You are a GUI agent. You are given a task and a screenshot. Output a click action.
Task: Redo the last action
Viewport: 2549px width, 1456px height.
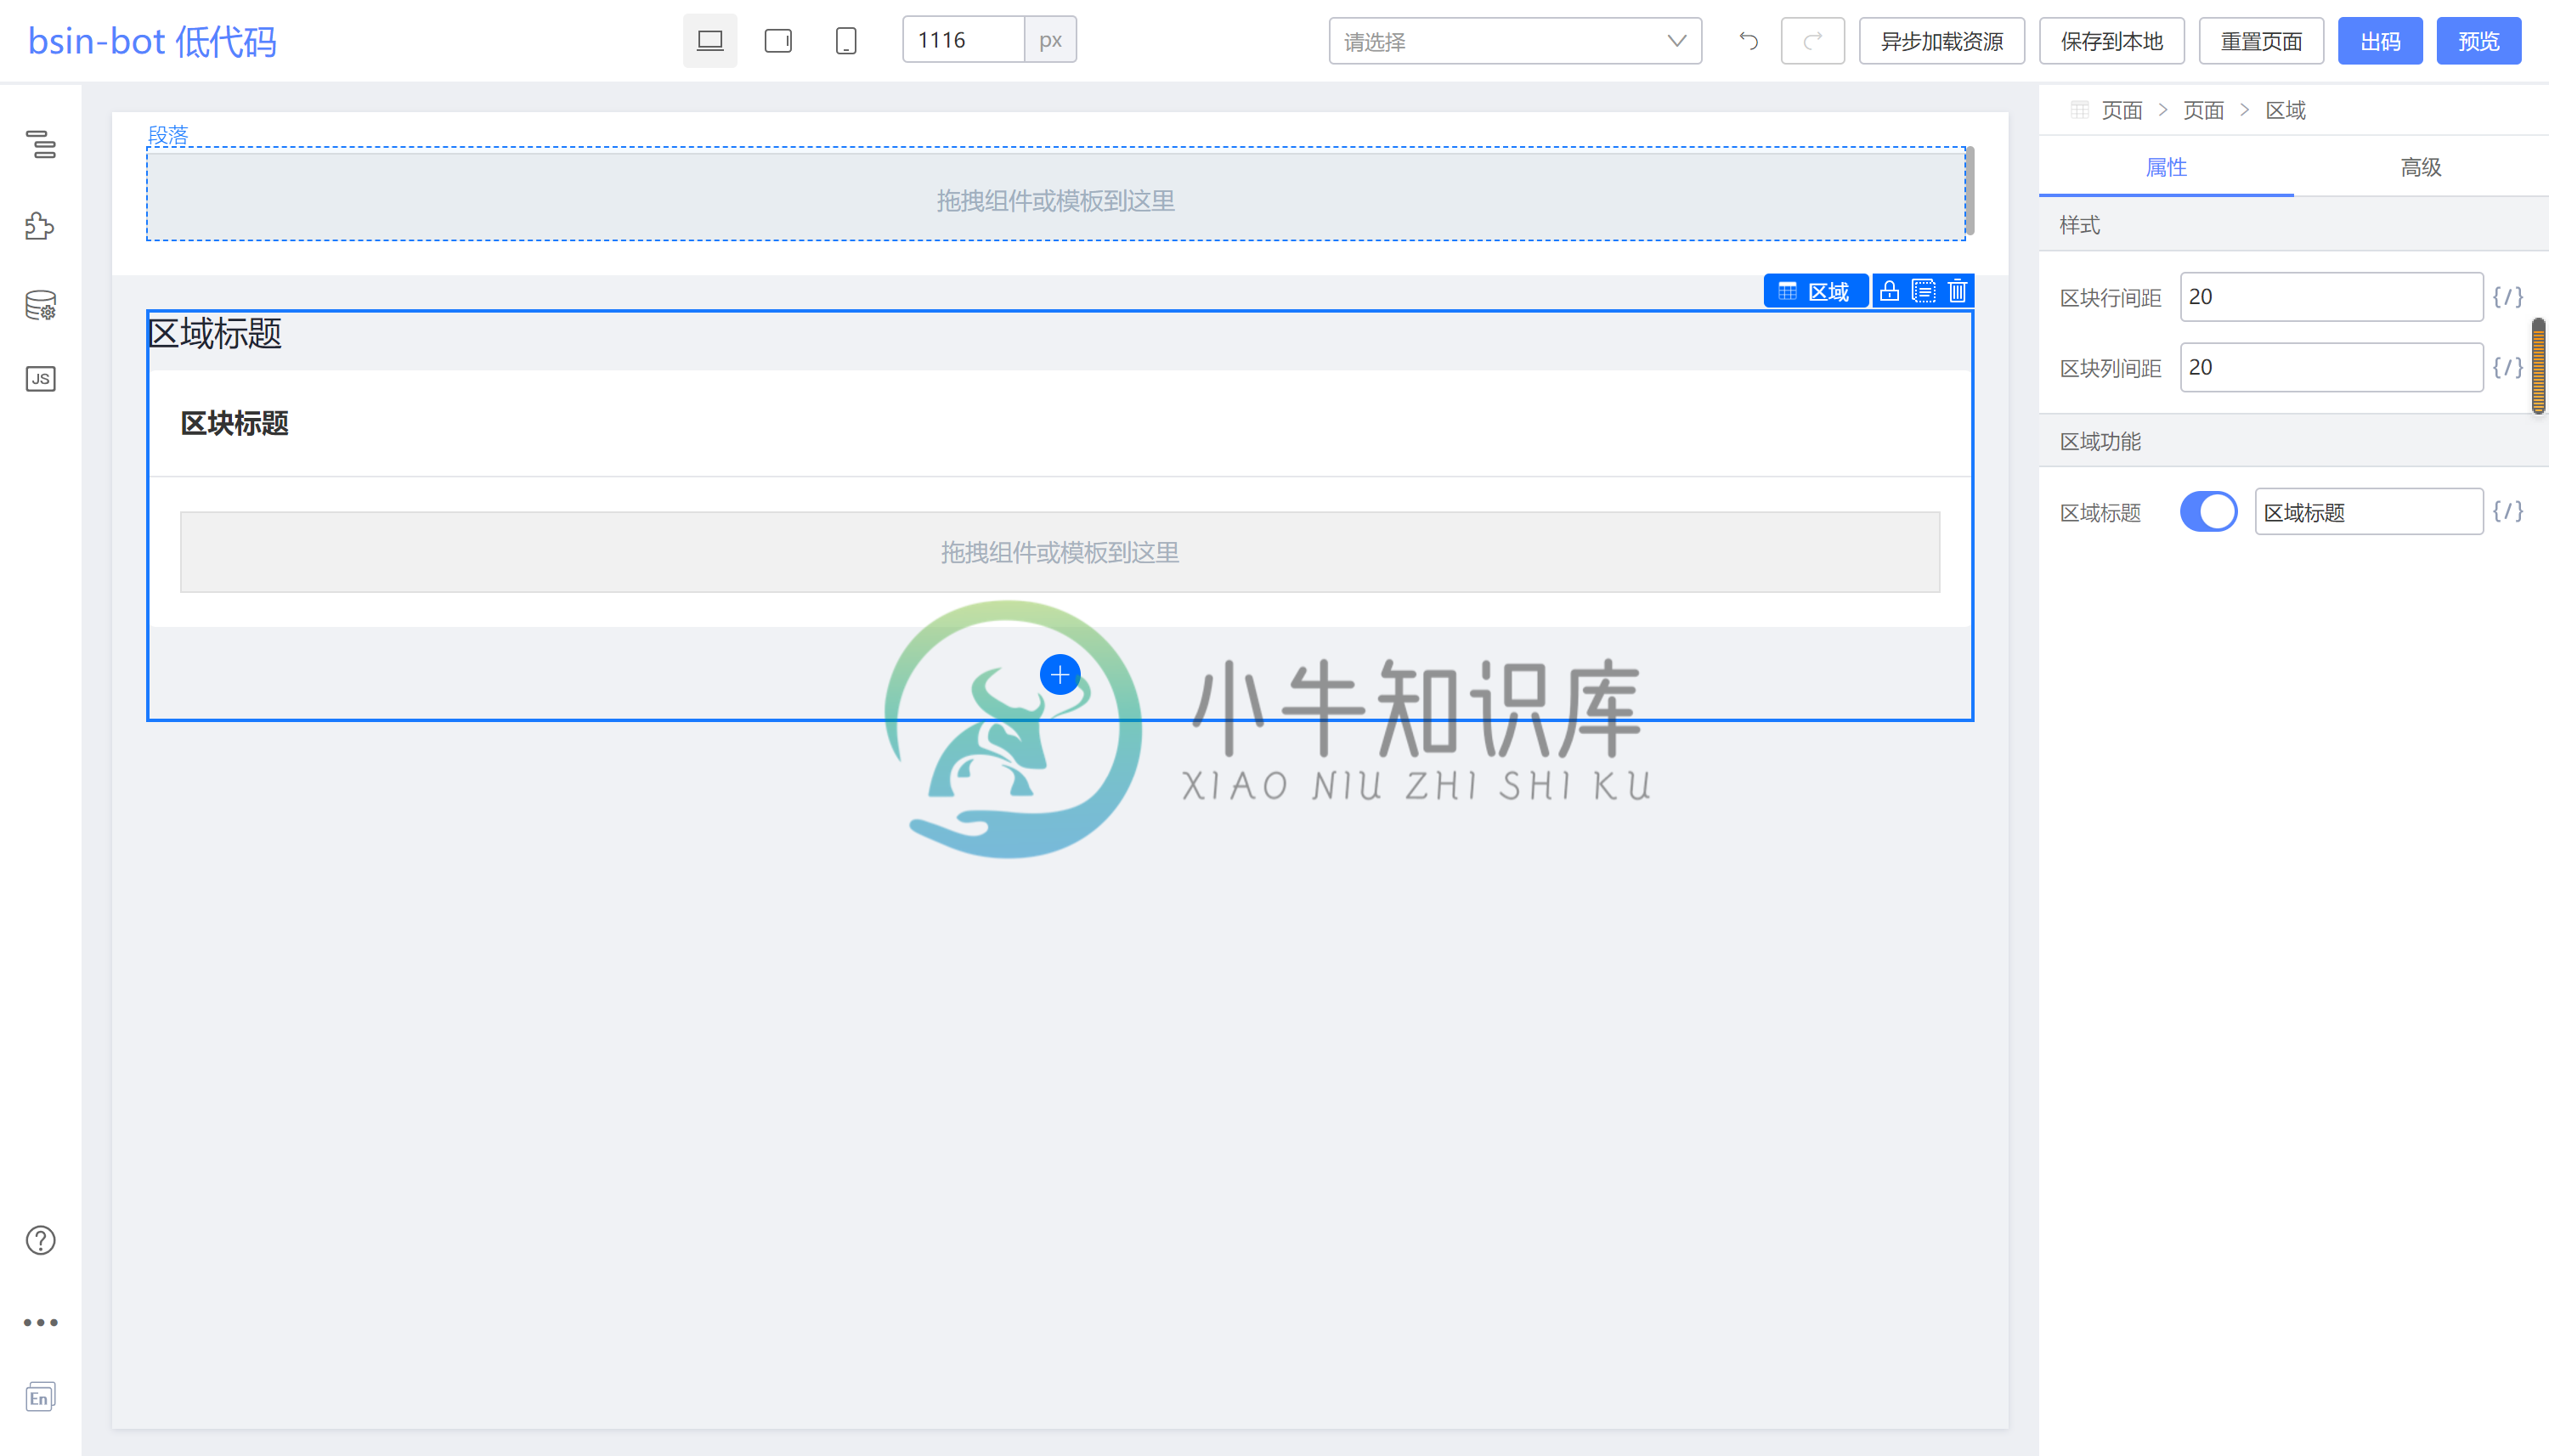click(x=1812, y=41)
